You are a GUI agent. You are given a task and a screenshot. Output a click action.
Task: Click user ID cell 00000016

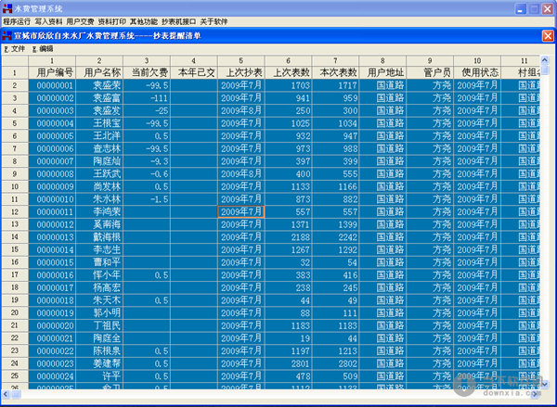click(52, 275)
